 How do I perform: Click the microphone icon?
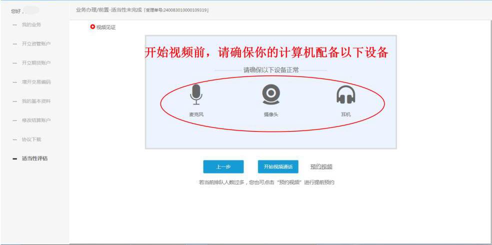point(196,94)
